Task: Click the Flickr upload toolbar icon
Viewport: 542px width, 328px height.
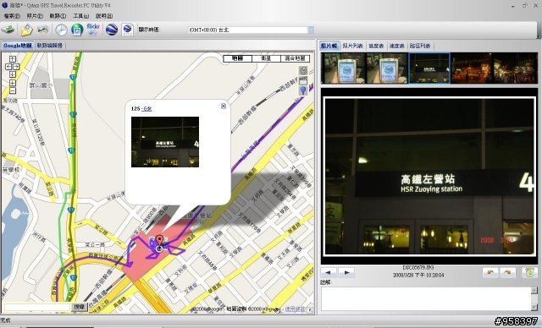Action: point(93,30)
